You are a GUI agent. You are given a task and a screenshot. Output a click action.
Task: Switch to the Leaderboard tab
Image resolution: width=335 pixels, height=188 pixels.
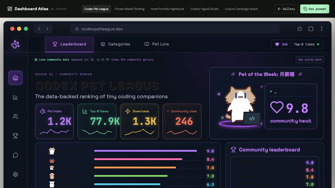coord(69,44)
